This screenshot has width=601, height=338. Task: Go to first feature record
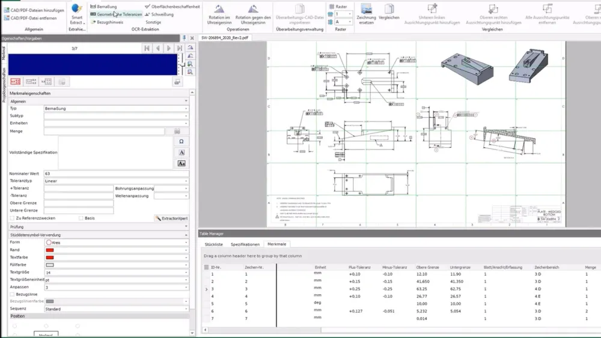click(x=147, y=48)
